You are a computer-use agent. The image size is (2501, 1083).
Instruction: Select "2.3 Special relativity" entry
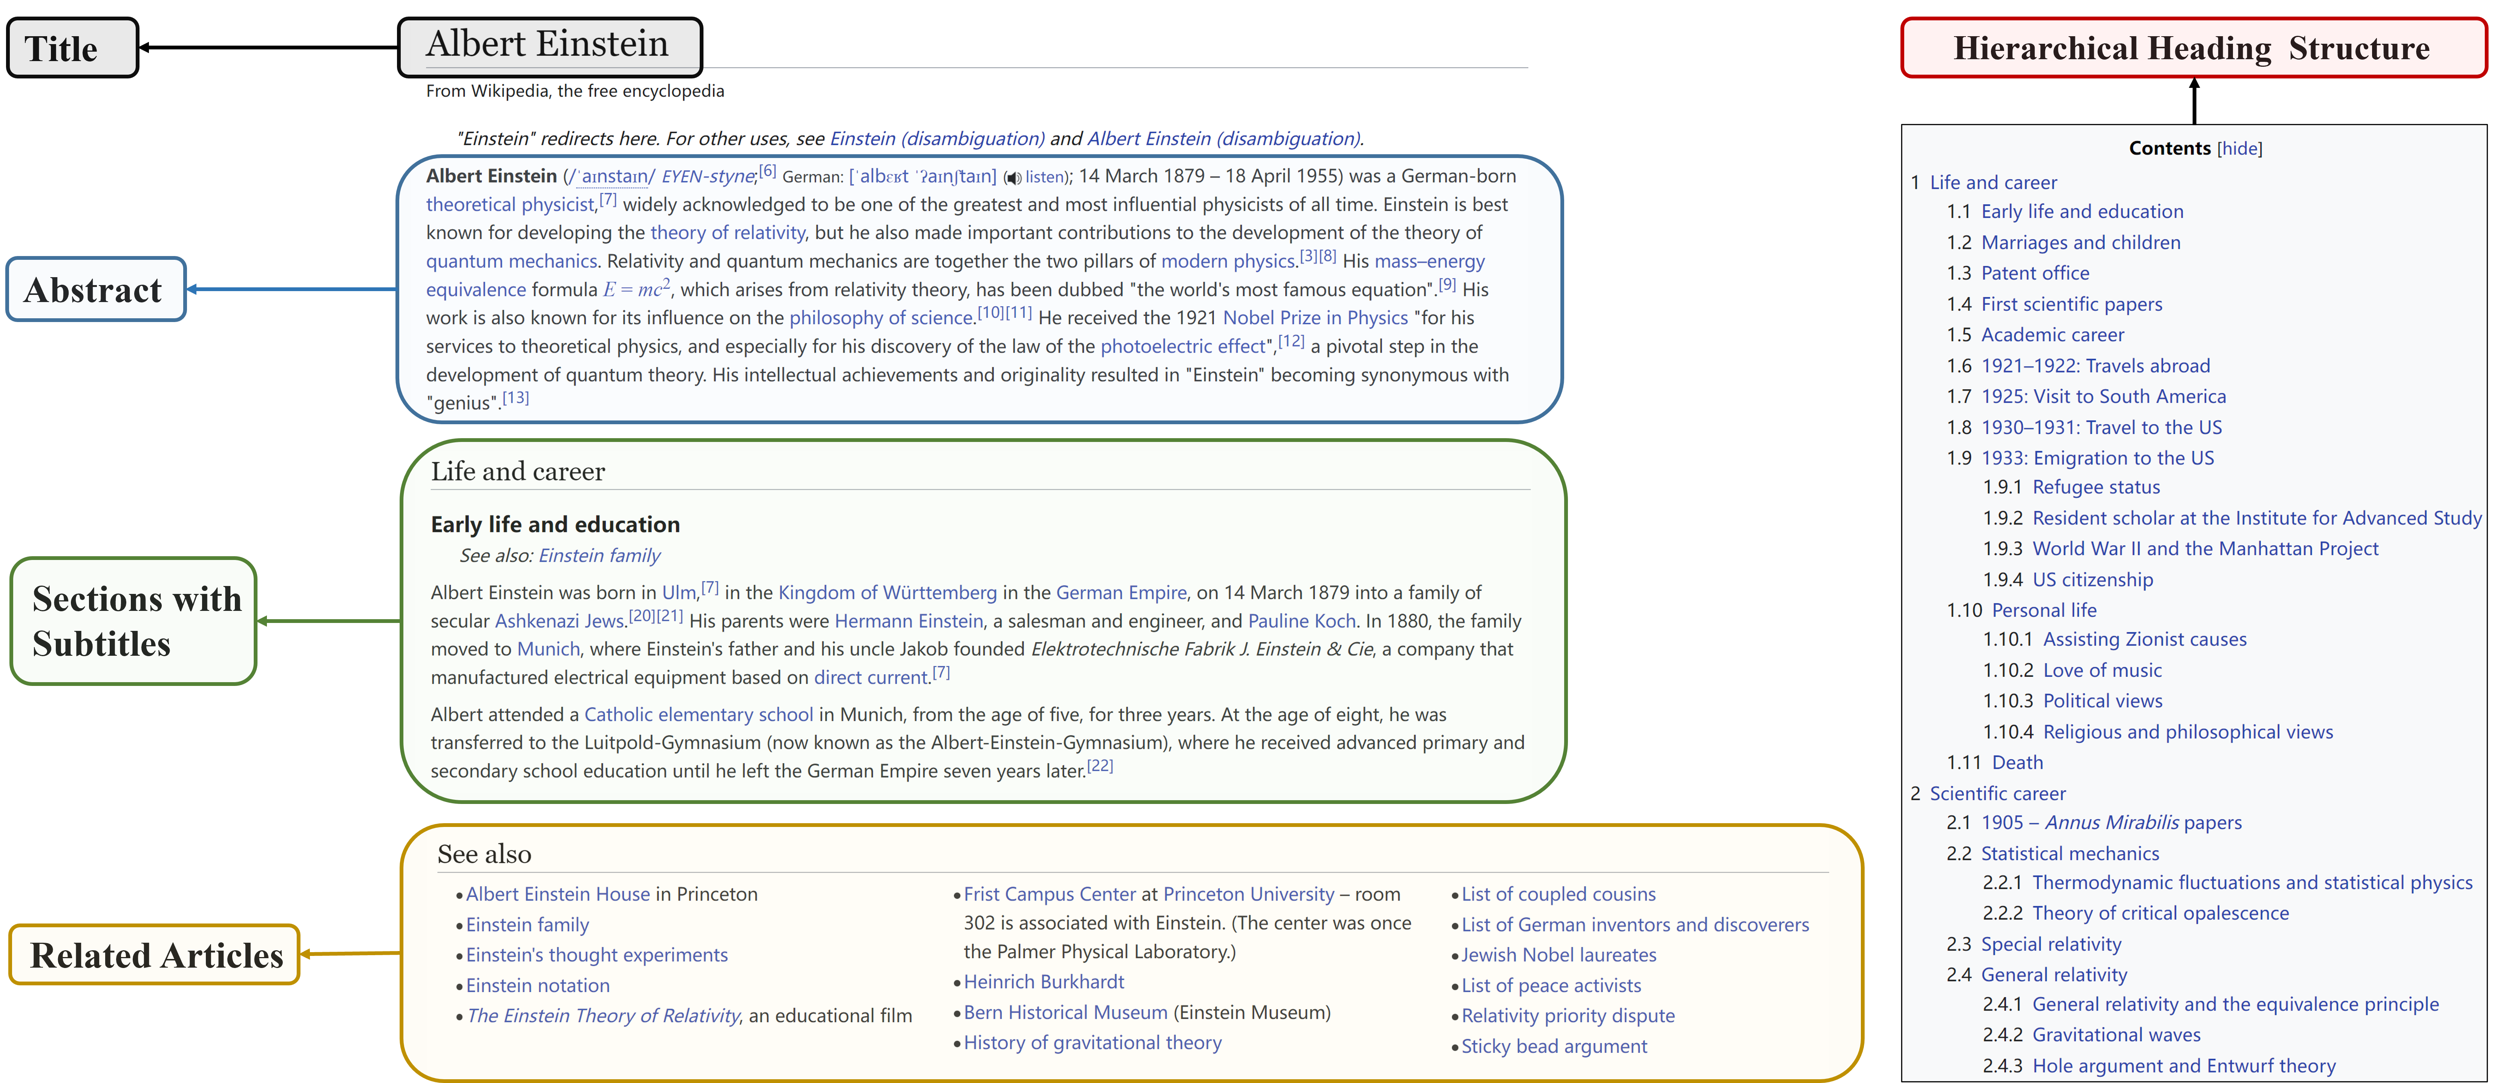(x=2034, y=945)
